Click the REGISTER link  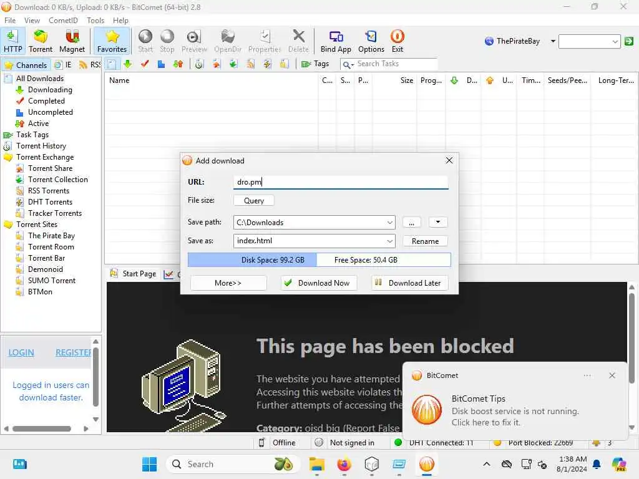(x=74, y=353)
